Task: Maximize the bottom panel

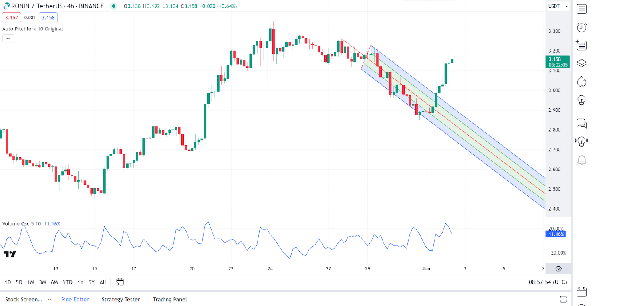Action: 563,299
